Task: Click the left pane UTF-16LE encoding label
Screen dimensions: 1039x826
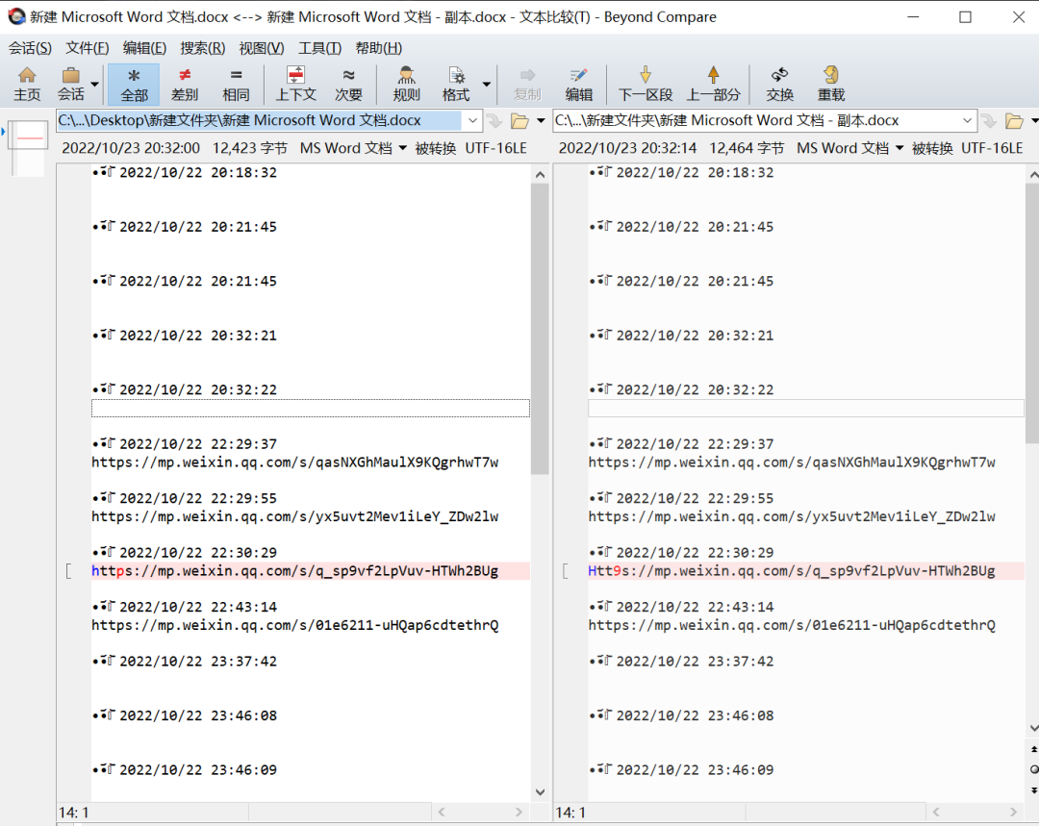Action: [495, 148]
